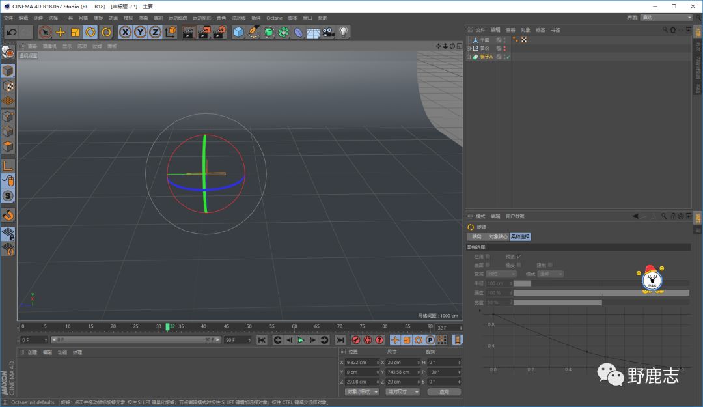Click the Undo arrow icon
The image size is (703, 407).
11,32
